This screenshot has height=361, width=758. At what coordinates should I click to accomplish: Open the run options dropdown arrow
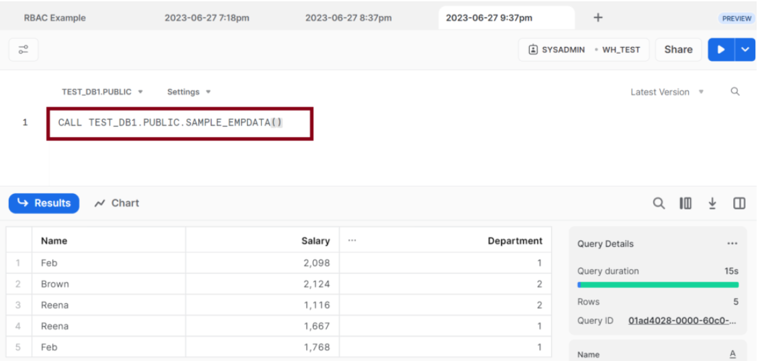(x=745, y=50)
